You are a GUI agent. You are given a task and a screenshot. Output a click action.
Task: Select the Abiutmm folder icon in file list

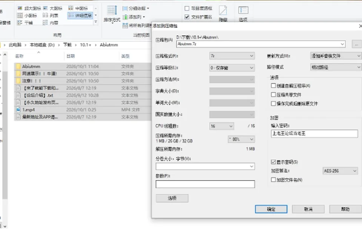point(18,66)
